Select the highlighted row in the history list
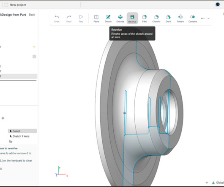The image size is (224, 187). (x=19, y=76)
